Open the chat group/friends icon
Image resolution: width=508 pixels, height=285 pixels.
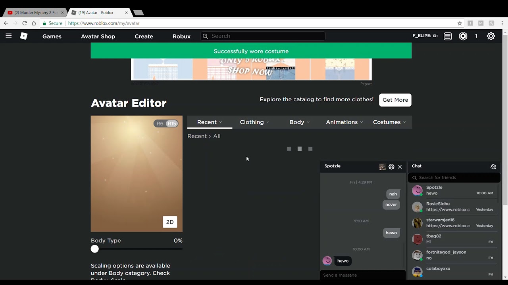click(493, 167)
